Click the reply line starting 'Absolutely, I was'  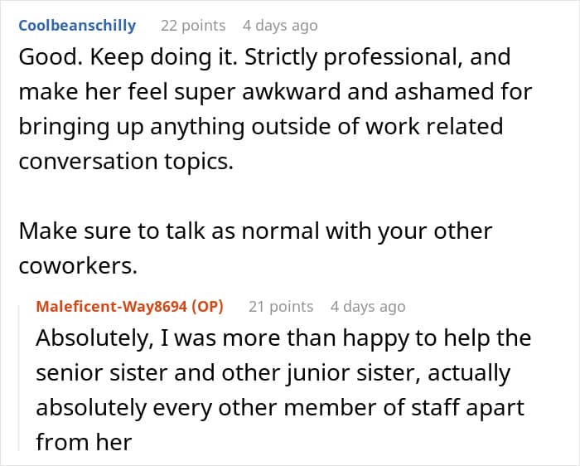tap(283, 338)
